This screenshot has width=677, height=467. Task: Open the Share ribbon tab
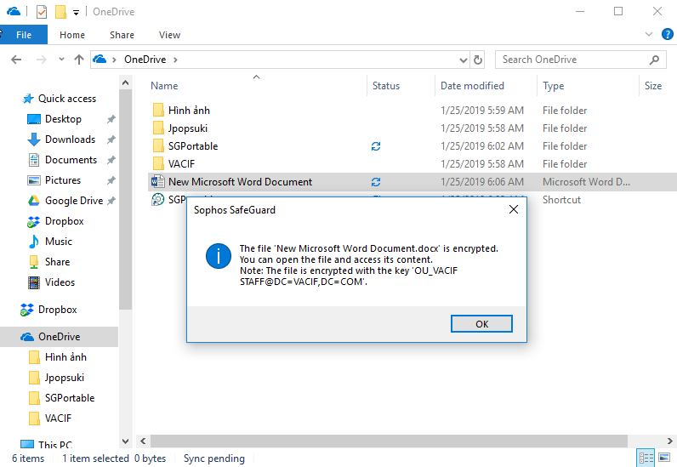[122, 35]
